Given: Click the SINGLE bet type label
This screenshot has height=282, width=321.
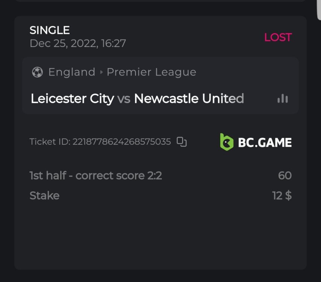Looking at the screenshot, I should tap(49, 30).
